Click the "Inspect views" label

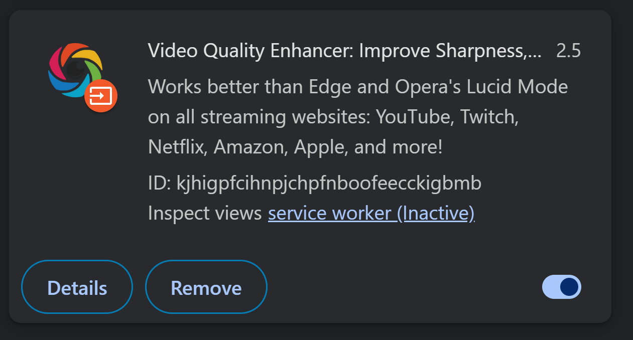(205, 214)
